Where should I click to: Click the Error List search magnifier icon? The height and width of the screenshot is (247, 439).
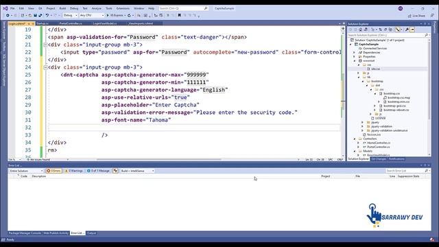pyautogui.click(x=426, y=171)
